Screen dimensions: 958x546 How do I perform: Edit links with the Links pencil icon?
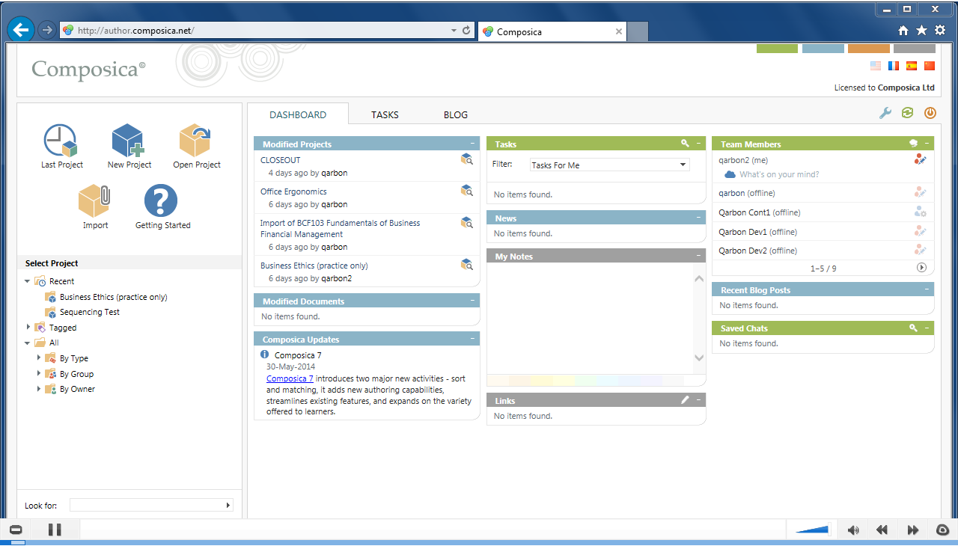click(x=685, y=400)
